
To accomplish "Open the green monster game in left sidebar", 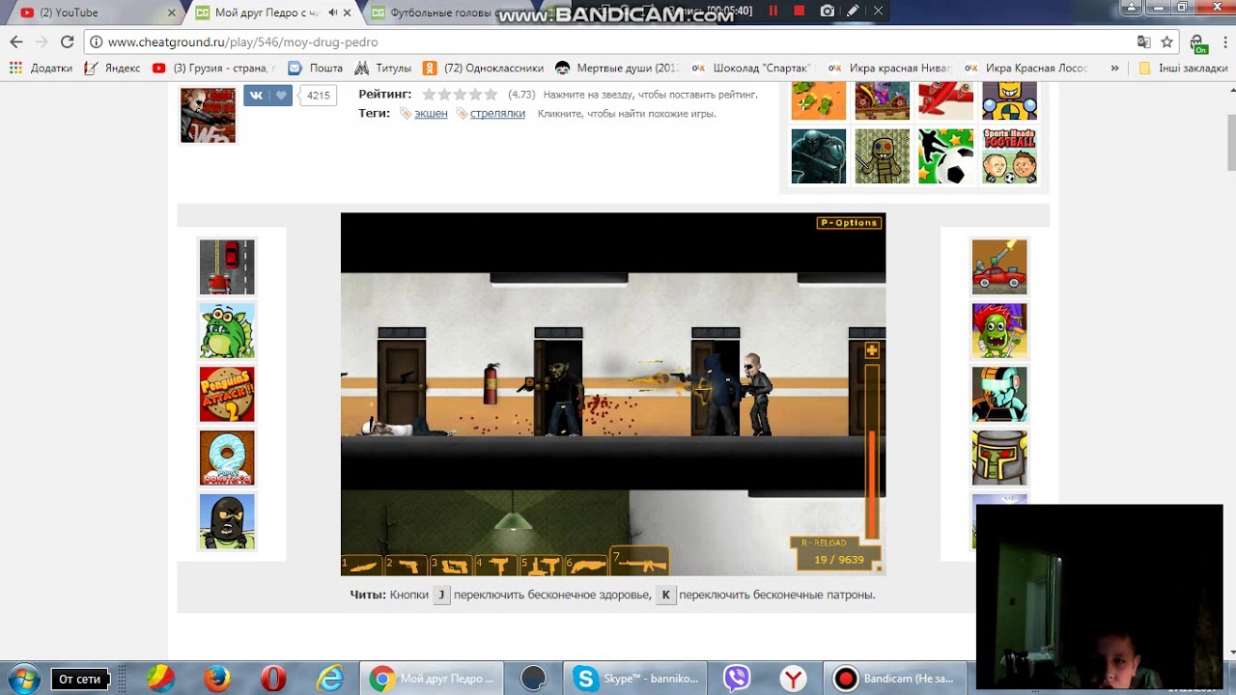I will [x=227, y=331].
